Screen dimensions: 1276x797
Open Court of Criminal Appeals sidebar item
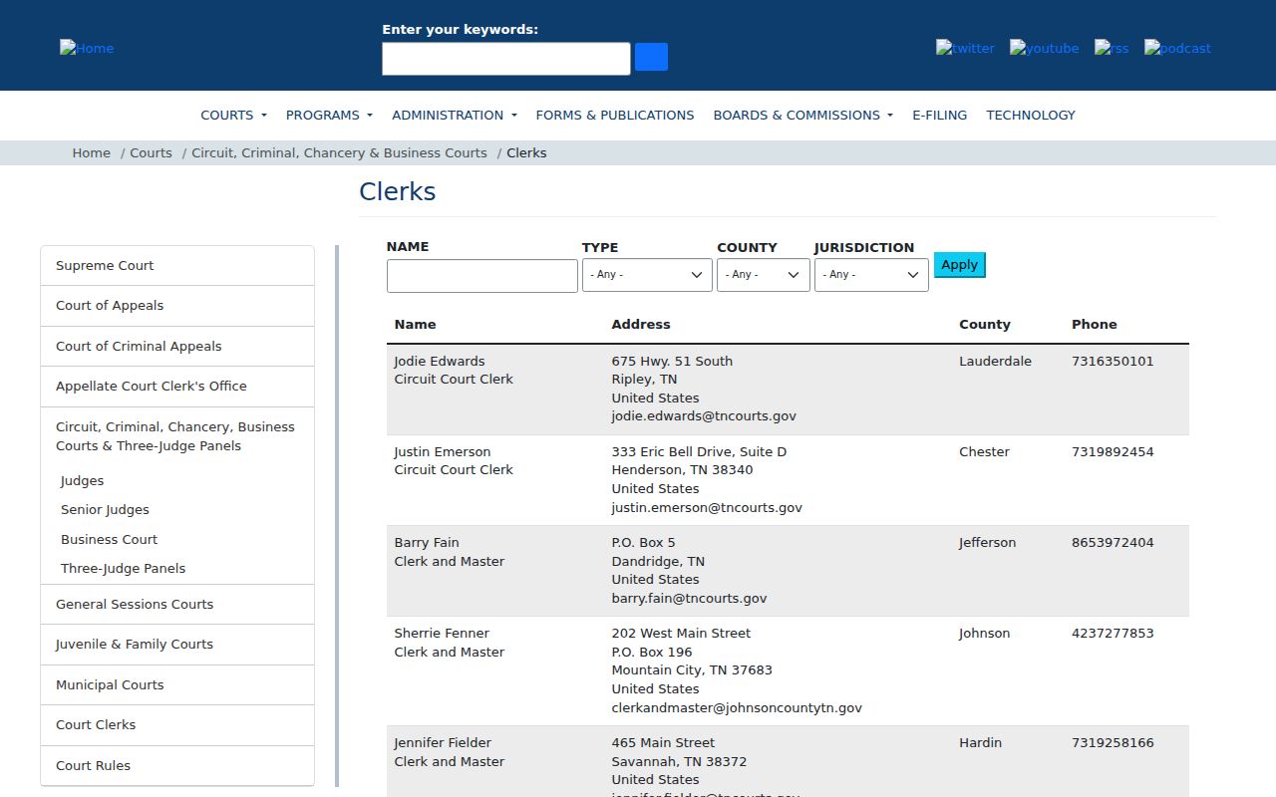177,347
